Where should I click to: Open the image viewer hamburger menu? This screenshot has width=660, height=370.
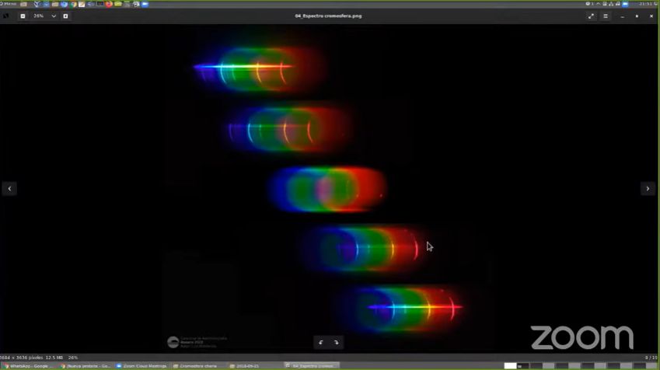[606, 16]
